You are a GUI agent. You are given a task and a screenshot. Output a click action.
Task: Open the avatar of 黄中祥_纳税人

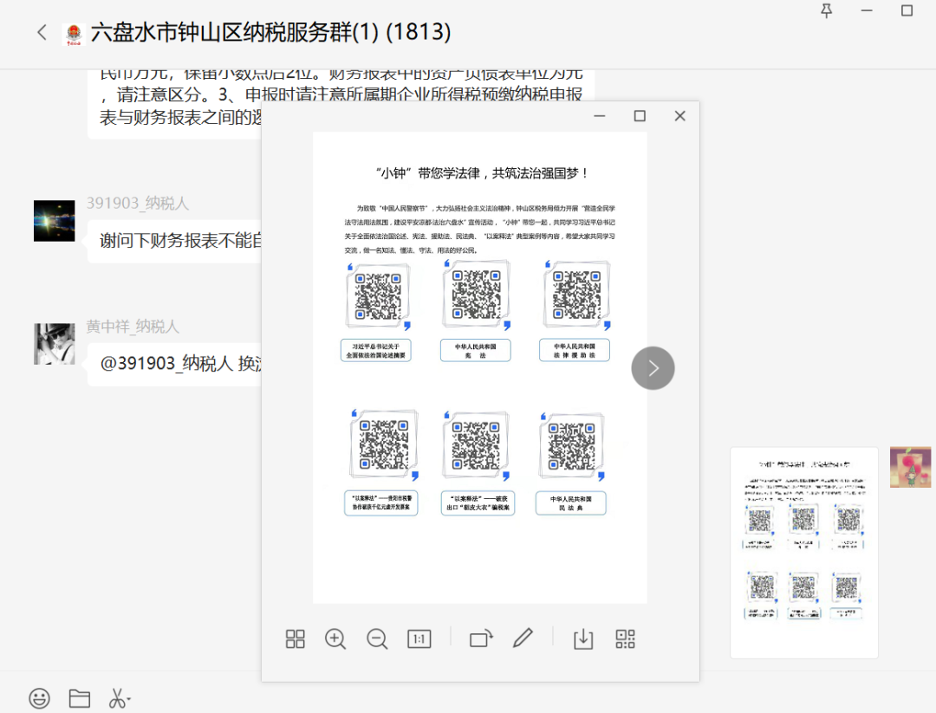tap(55, 344)
